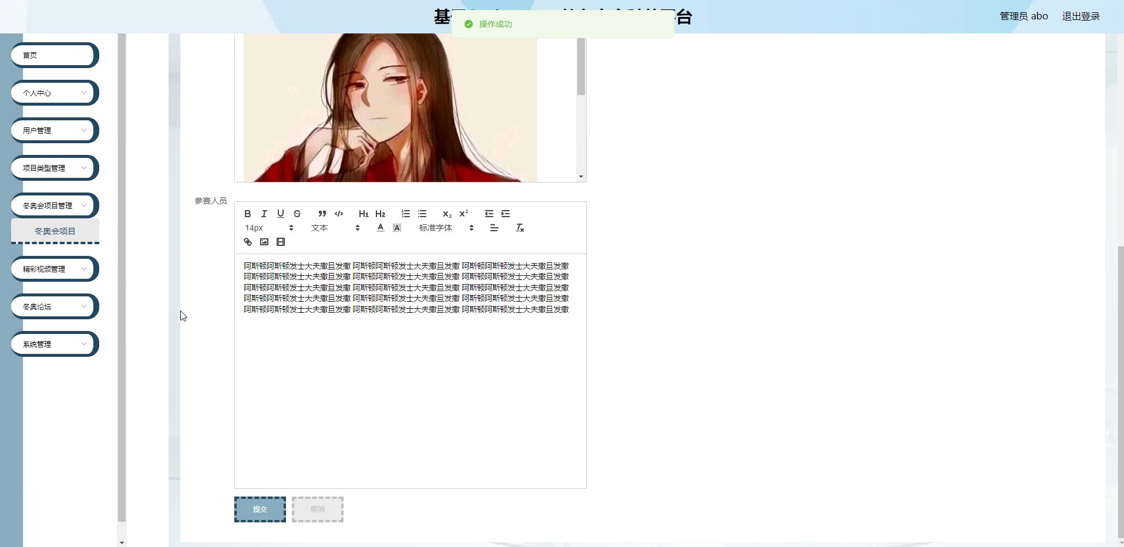Create an ordered numbered list
1124x547 pixels.
(x=406, y=214)
